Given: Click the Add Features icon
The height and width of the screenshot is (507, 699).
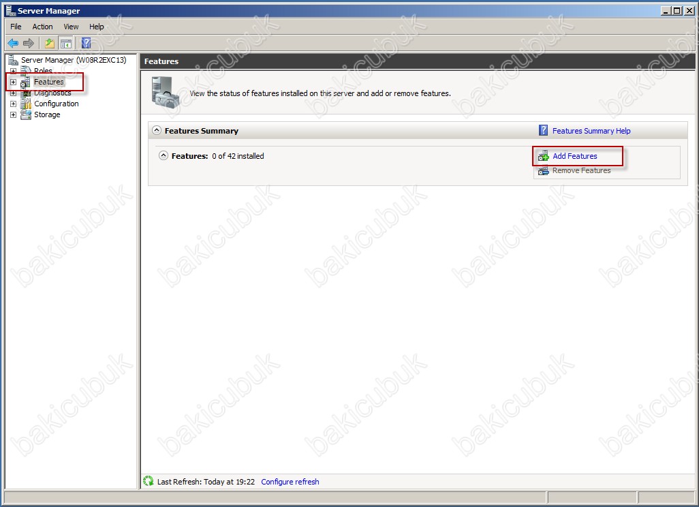Looking at the screenshot, I should coord(544,156).
